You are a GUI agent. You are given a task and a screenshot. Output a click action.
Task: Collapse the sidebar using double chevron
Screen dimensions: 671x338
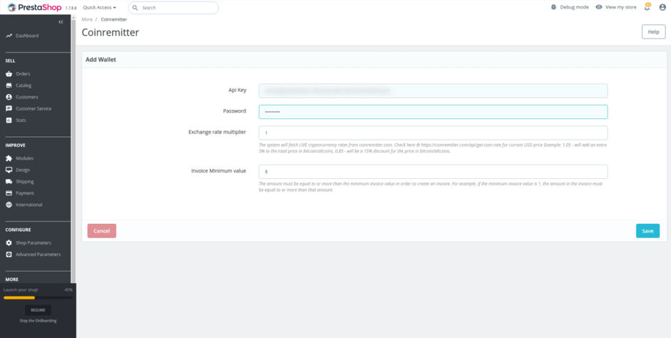[61, 22]
